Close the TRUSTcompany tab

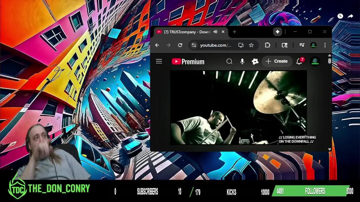(x=223, y=32)
